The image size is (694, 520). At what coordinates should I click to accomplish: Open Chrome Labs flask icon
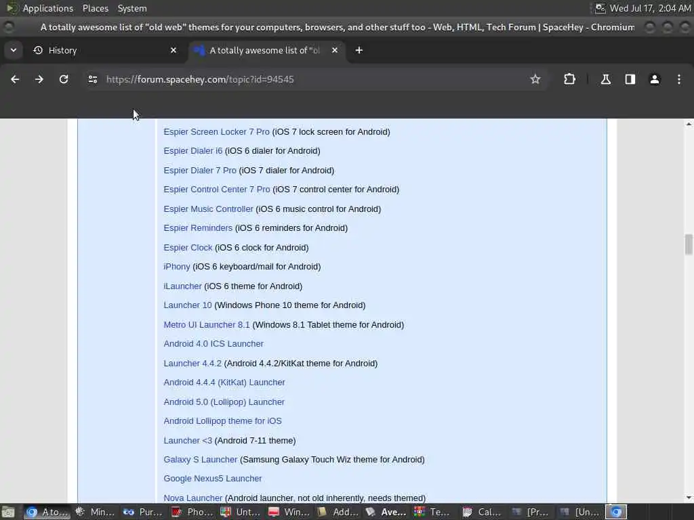(605, 79)
